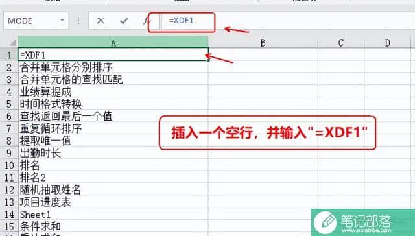The width and height of the screenshot is (415, 236).
Task: Select row 6 header
Action: [x=9, y=116]
